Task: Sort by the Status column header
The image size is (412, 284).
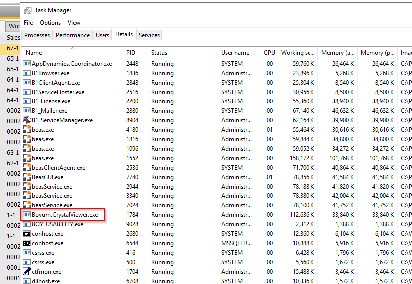Action: (x=183, y=53)
